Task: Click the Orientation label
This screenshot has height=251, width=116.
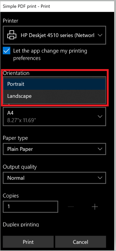Action: click(16, 73)
